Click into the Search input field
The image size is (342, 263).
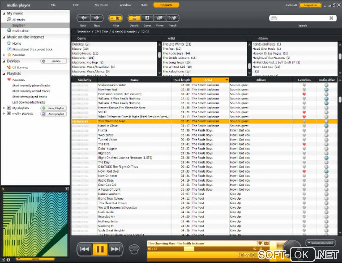(302, 18)
